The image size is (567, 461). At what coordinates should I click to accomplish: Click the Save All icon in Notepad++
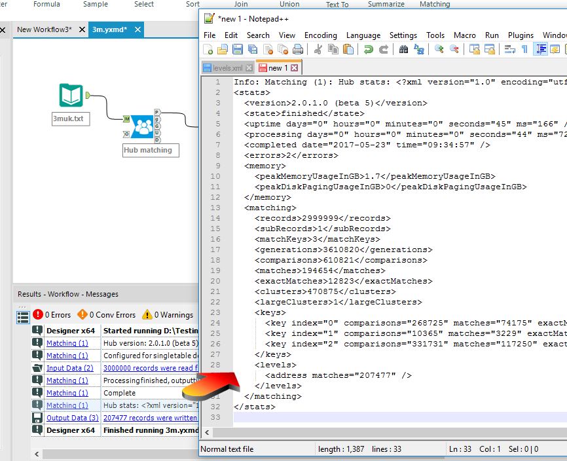coord(253,49)
